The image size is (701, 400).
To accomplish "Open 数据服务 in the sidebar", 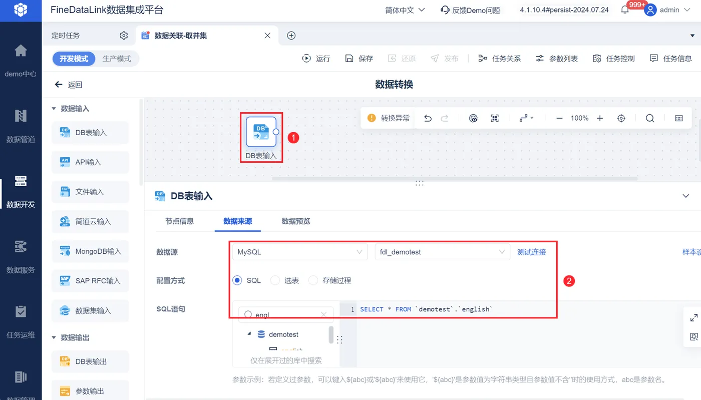I will coord(21,256).
